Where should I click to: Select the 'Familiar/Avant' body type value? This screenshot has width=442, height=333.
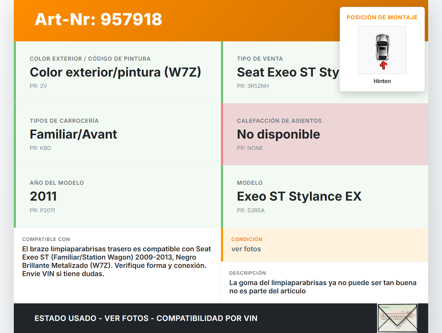pos(73,134)
